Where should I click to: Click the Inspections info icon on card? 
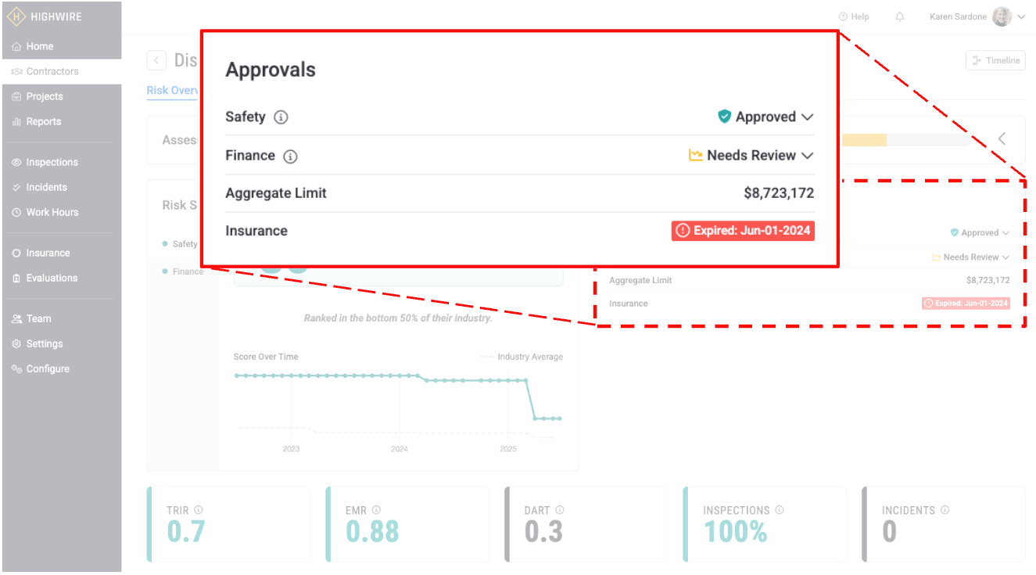[x=780, y=510]
